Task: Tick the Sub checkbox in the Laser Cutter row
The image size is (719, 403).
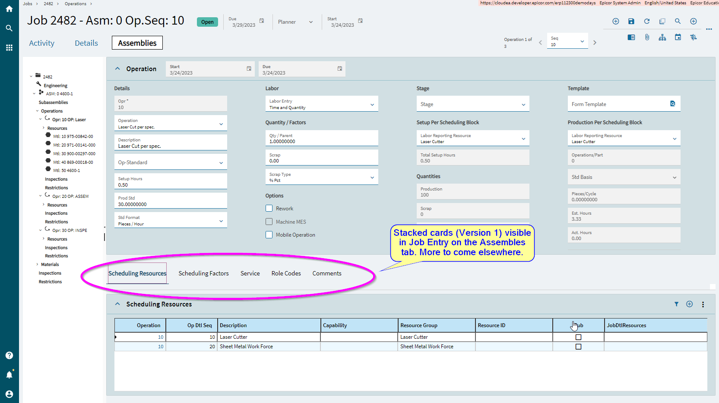Action: [579, 337]
